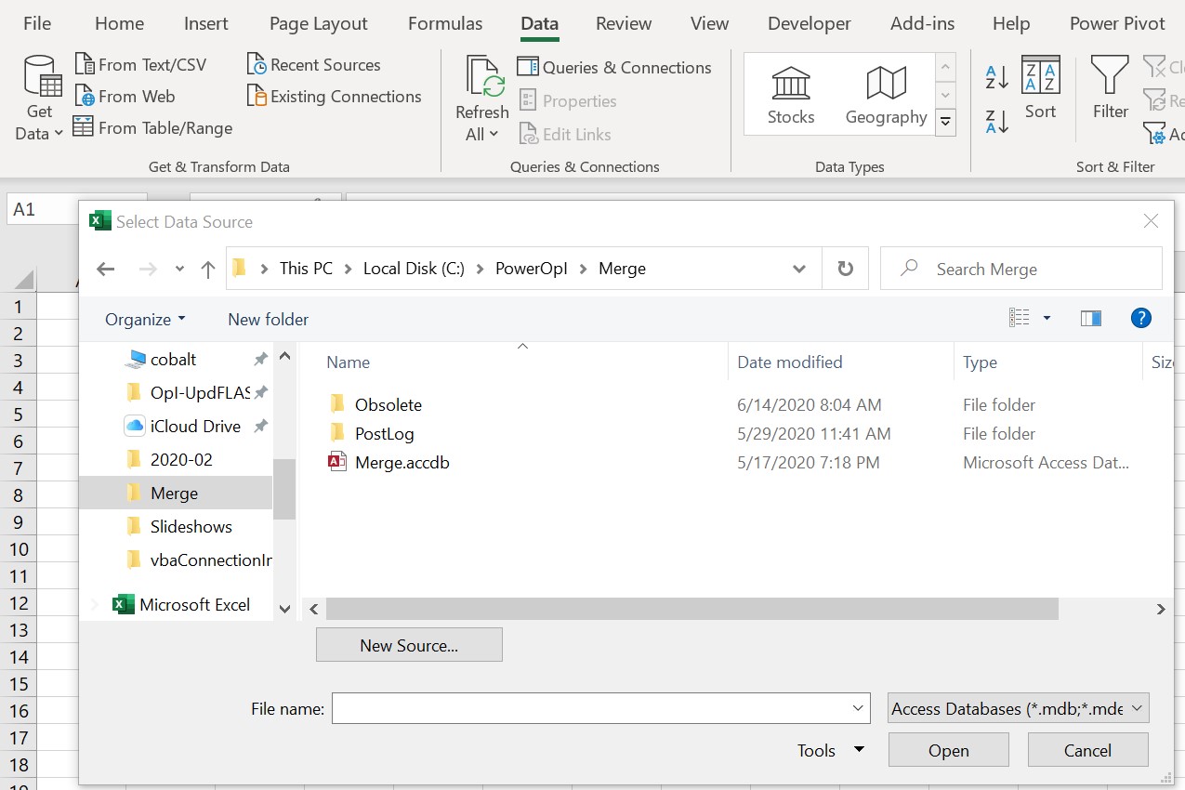Expand the address bar history dropdown
The image size is (1185, 790).
(x=799, y=269)
